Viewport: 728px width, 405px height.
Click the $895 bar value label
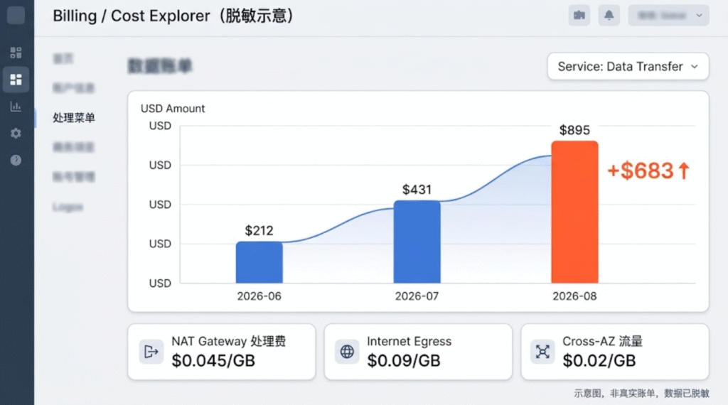(x=574, y=130)
